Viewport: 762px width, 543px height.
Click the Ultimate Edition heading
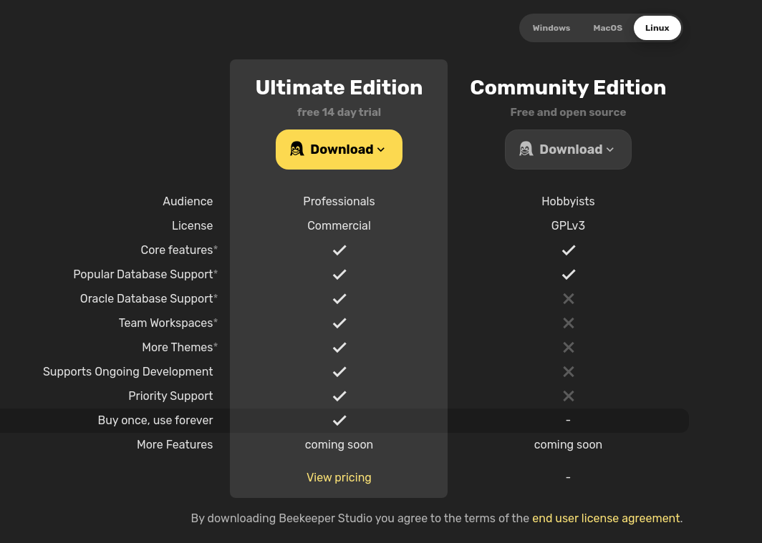click(339, 87)
